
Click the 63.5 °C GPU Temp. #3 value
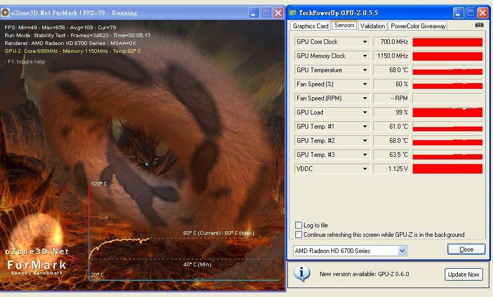[x=391, y=155]
